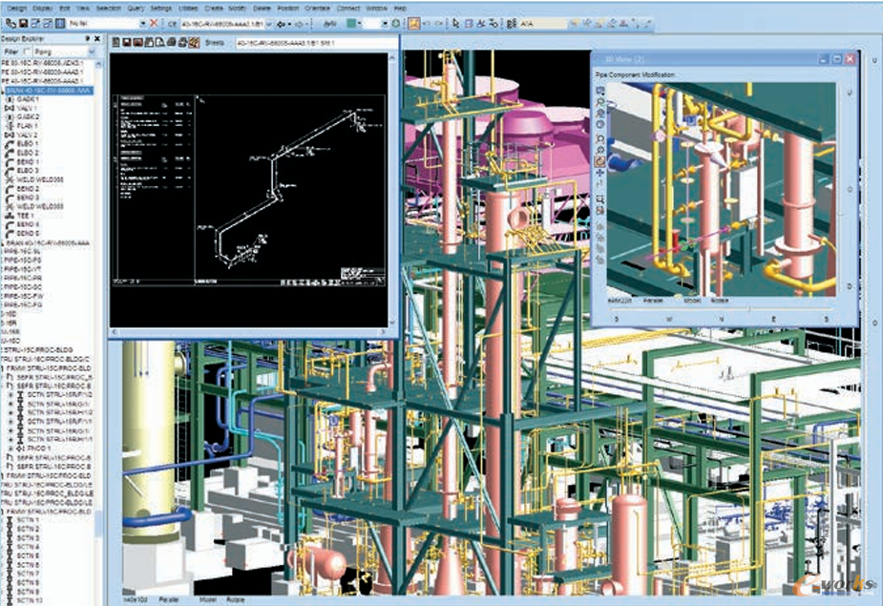The height and width of the screenshot is (606, 883).
Task: Click the back navigation arrow in toolbar
Action: click(x=282, y=24)
